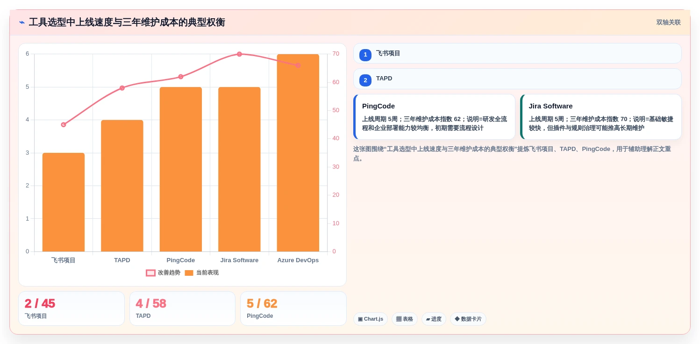
Task: Click the lightning icon beside the title
Action: (x=22, y=22)
